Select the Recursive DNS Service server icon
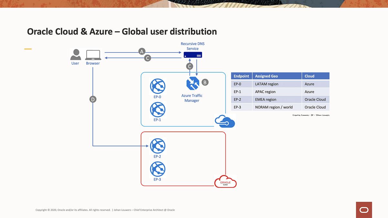Image resolution: width=388 pixels, height=218 pixels. click(x=193, y=55)
